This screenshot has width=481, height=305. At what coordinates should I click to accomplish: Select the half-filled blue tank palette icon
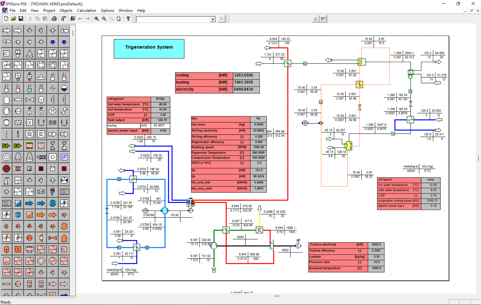click(64, 88)
